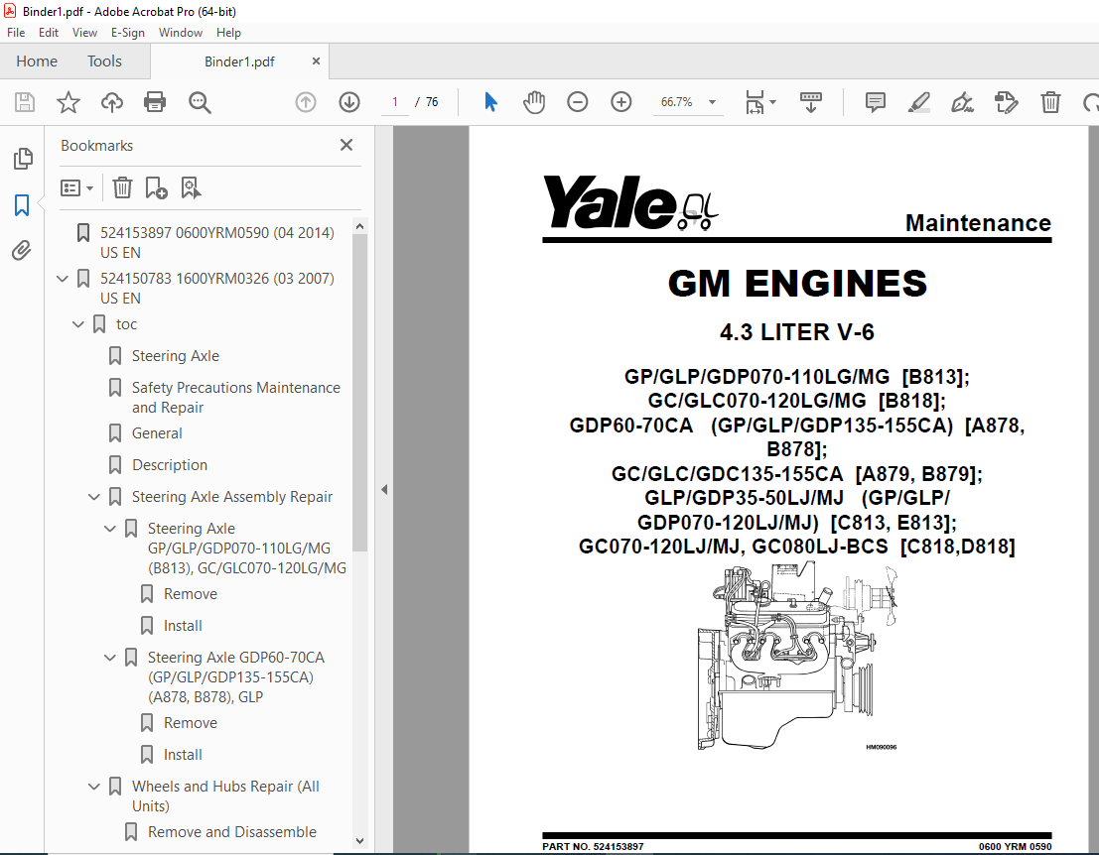Find current bookmark icon
The image size is (1099, 855).
[x=191, y=187]
